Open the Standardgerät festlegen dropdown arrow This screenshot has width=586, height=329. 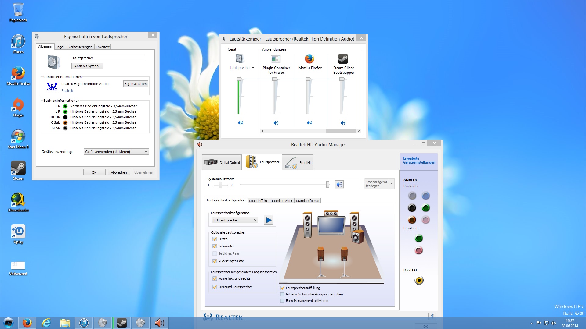392,184
